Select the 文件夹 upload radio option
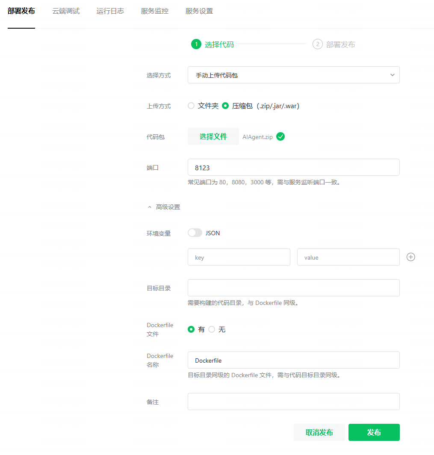Image resolution: width=434 pixels, height=455 pixels. coord(191,106)
